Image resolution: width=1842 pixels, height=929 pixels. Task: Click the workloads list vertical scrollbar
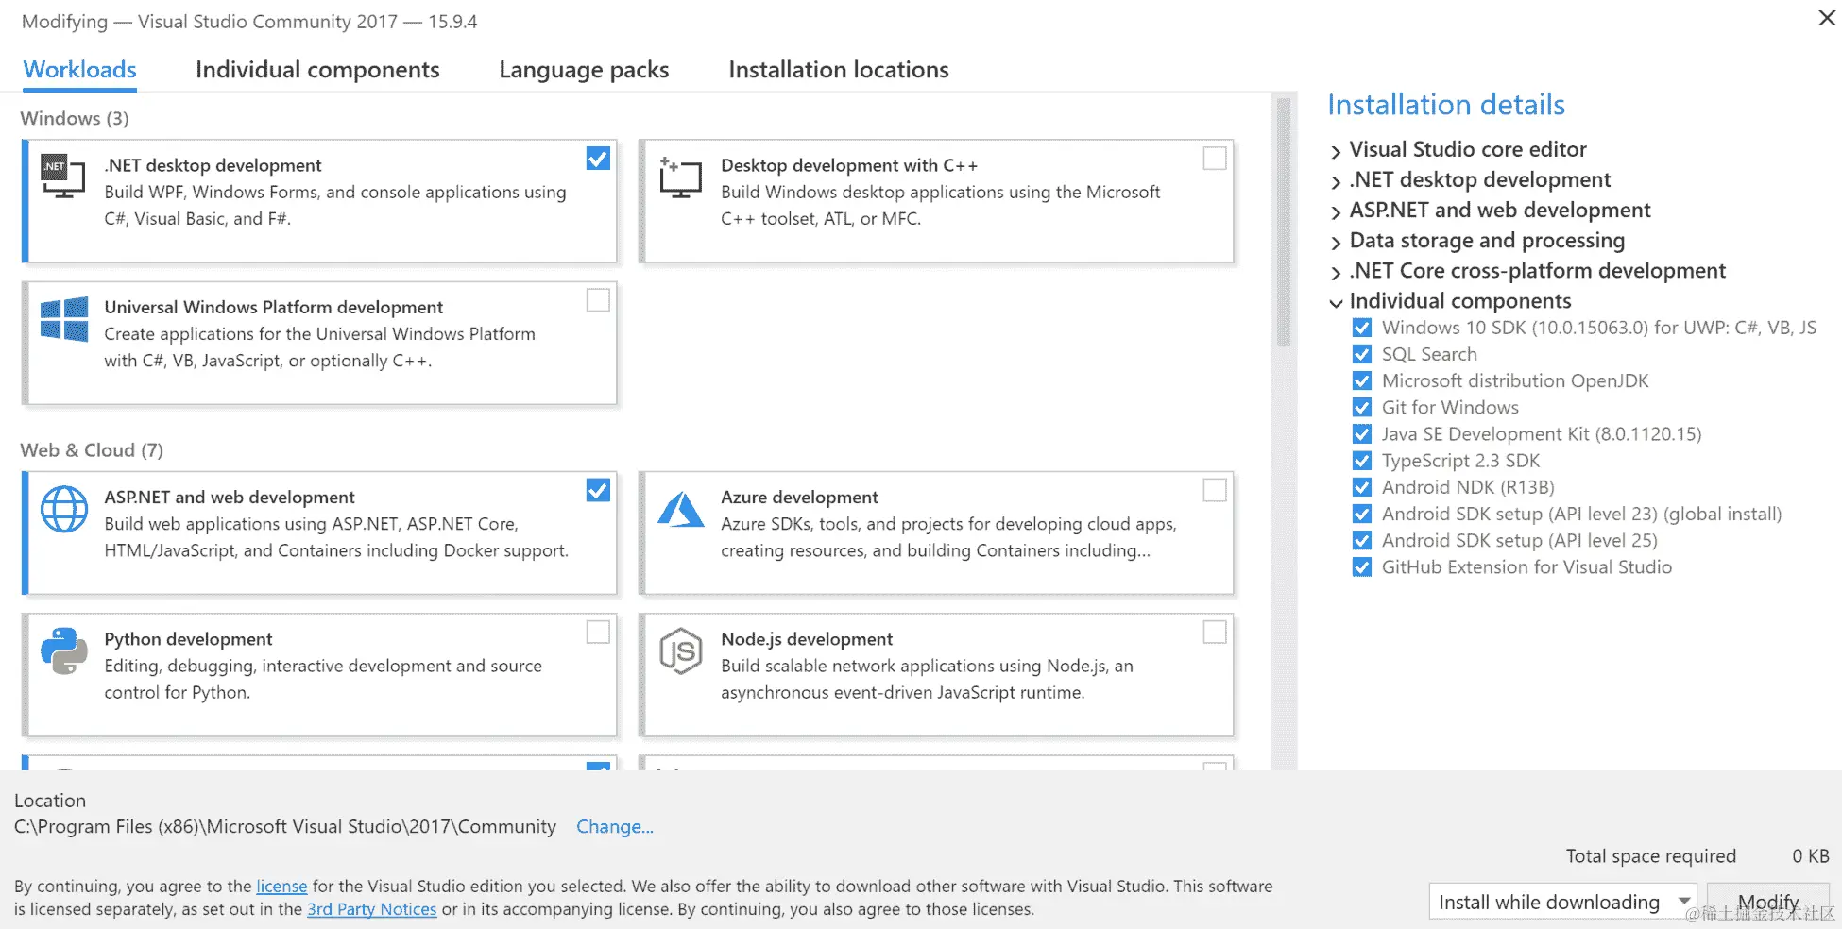point(1284,222)
